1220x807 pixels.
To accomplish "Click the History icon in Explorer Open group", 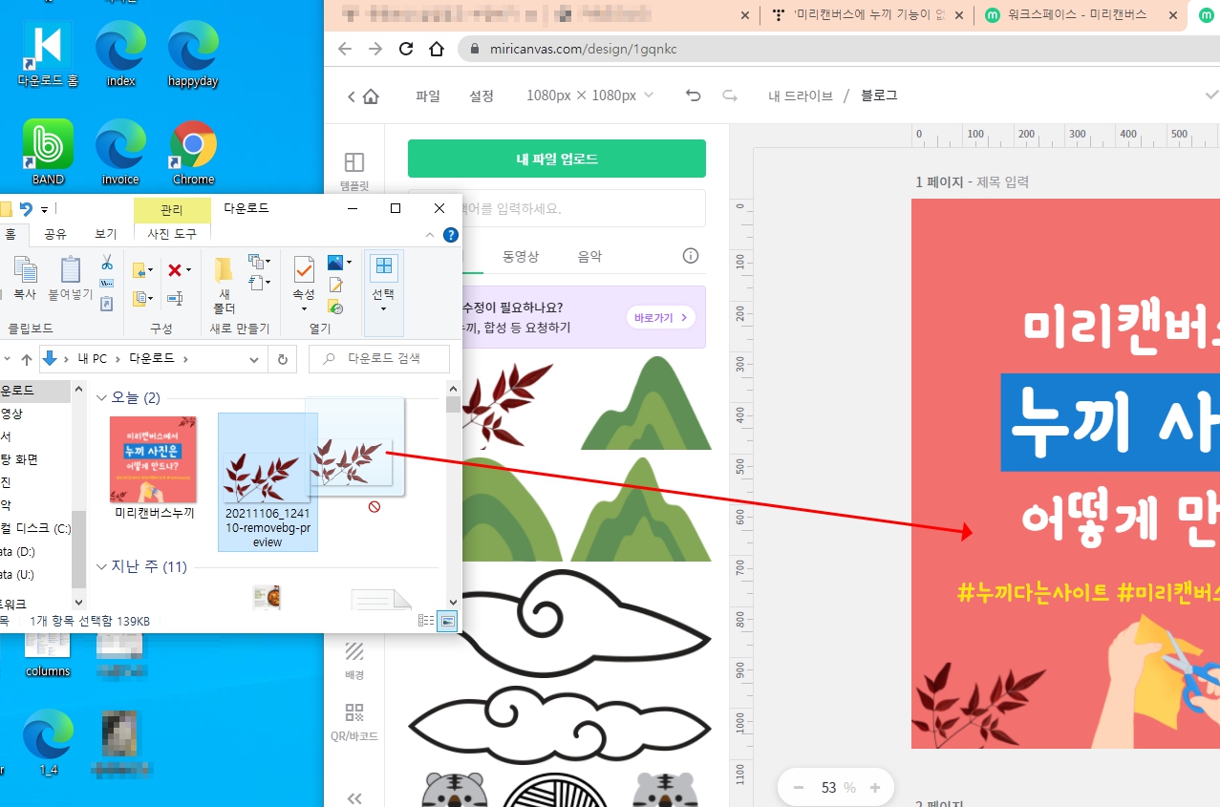I will tap(335, 307).
